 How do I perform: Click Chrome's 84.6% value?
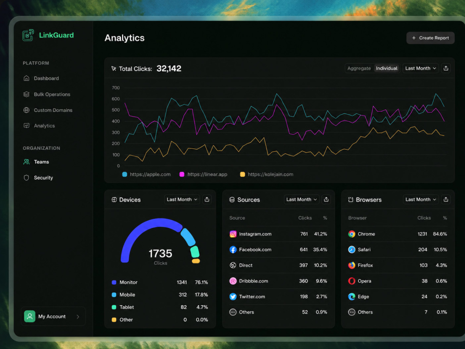tap(440, 234)
